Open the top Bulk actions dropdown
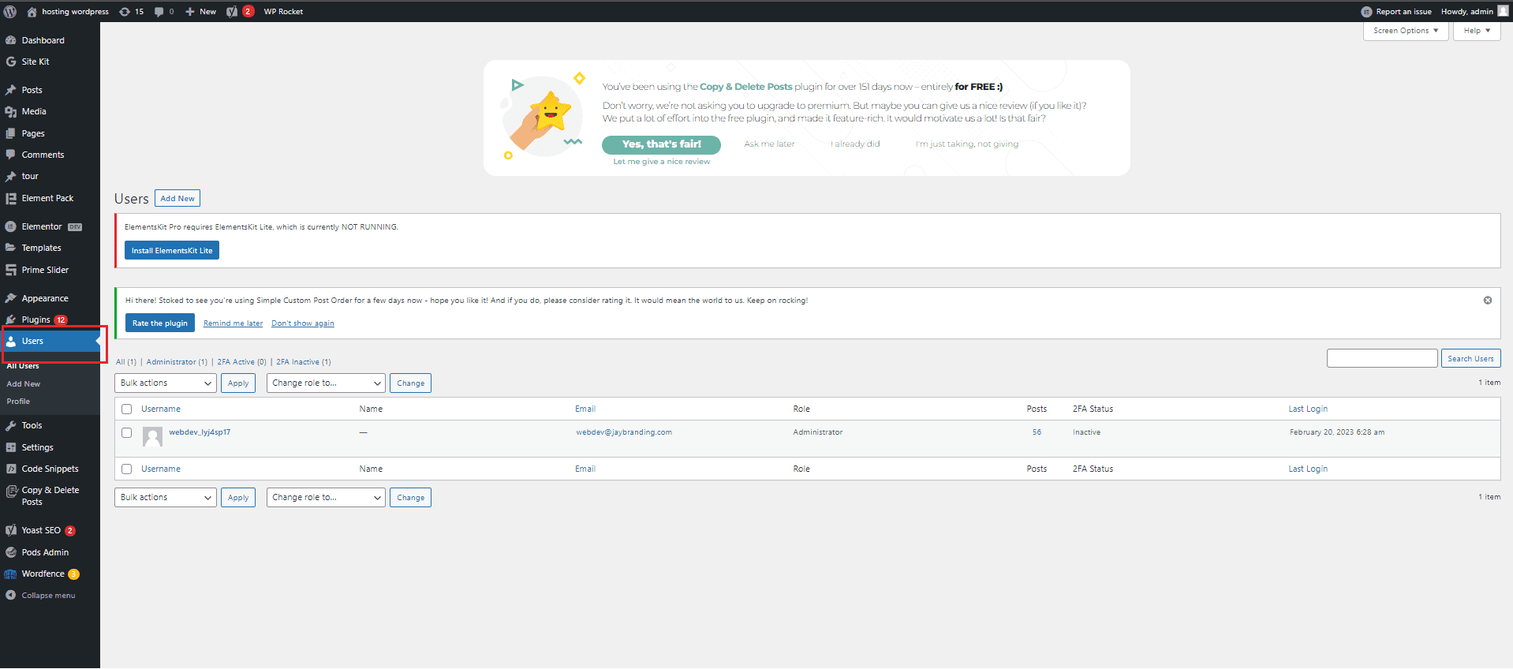This screenshot has height=669, width=1513. (166, 383)
